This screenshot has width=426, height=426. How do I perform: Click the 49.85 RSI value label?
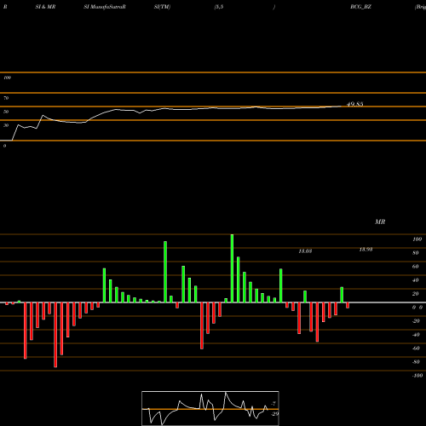pos(355,104)
